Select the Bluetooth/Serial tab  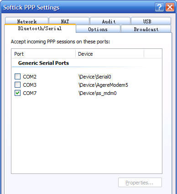click(40, 28)
